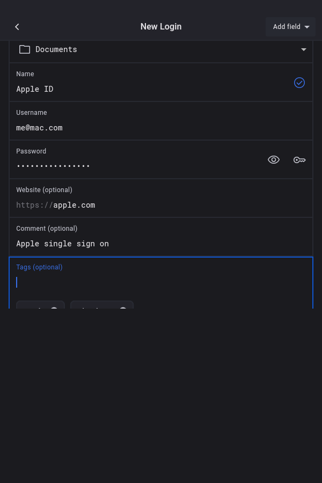Click inside the Tags input area
Screen dimensions: 322x483
click(x=161, y=282)
